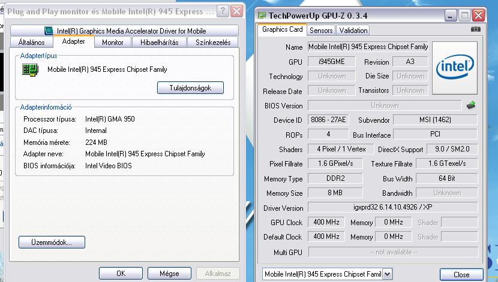
Task: Switch to the Színkezelés tab
Action: click(213, 43)
